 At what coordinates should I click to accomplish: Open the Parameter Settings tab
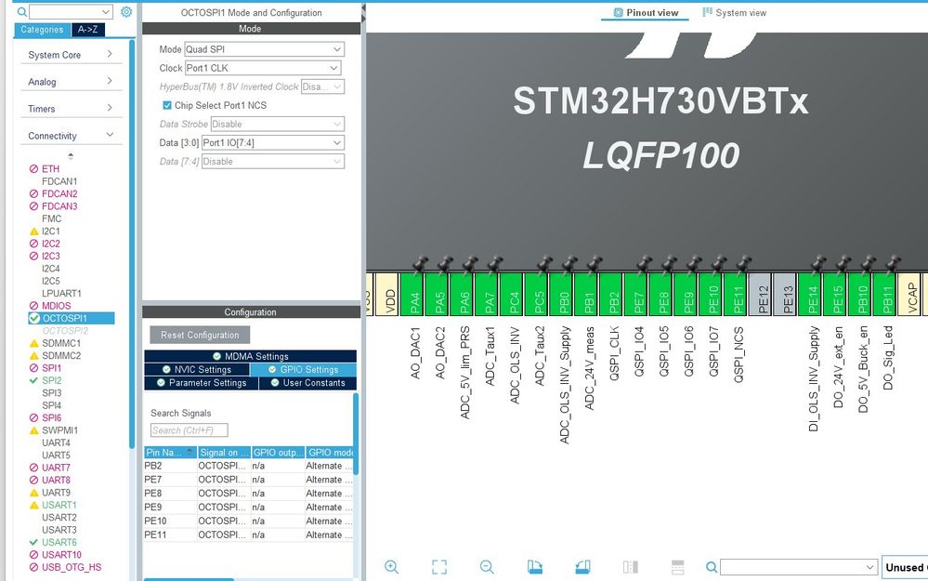pyautogui.click(x=202, y=383)
